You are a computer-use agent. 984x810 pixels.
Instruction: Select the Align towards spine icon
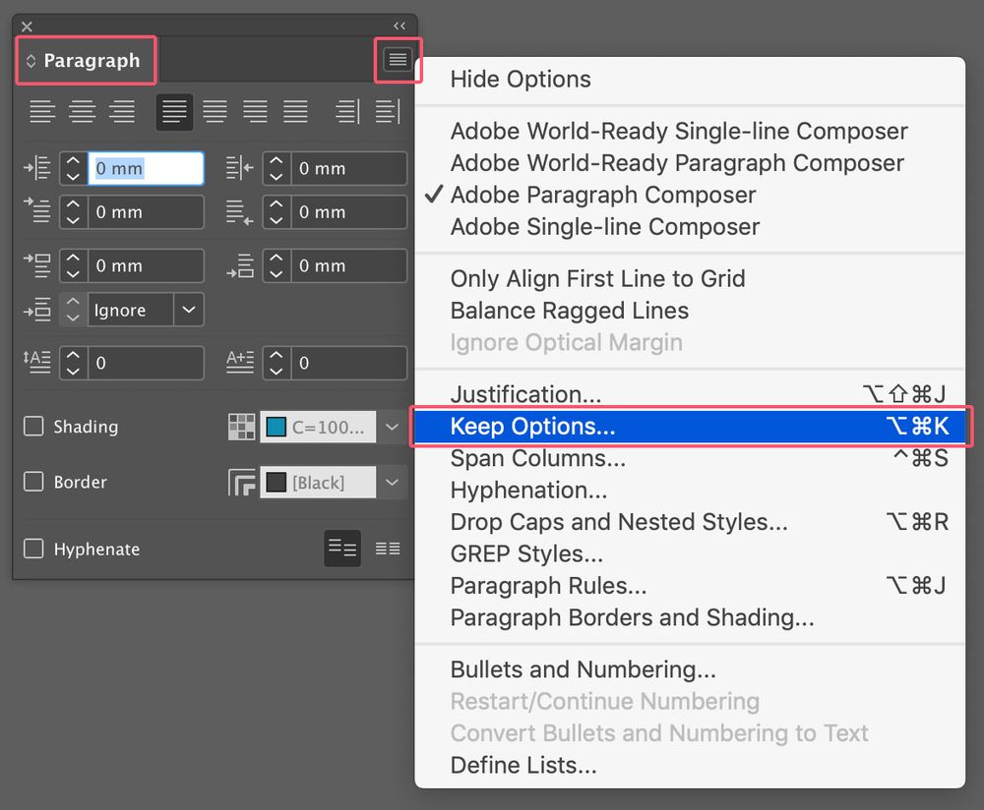click(x=346, y=112)
